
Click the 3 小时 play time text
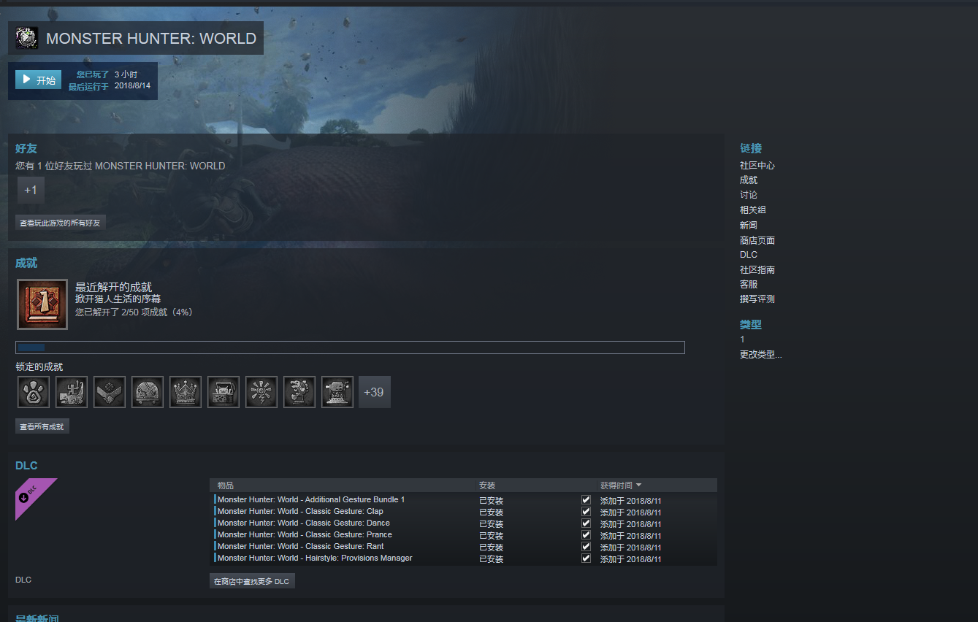click(x=126, y=74)
